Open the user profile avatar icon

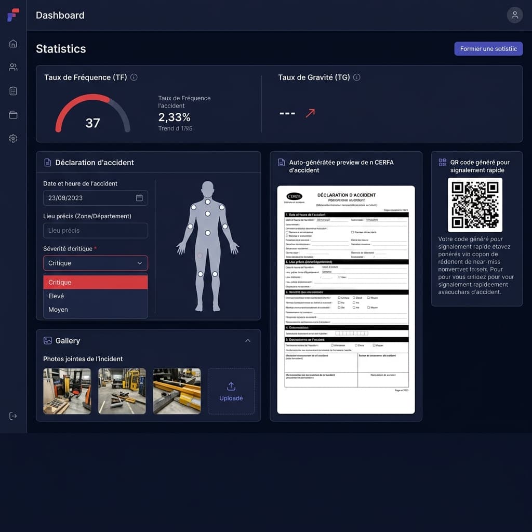(514, 15)
